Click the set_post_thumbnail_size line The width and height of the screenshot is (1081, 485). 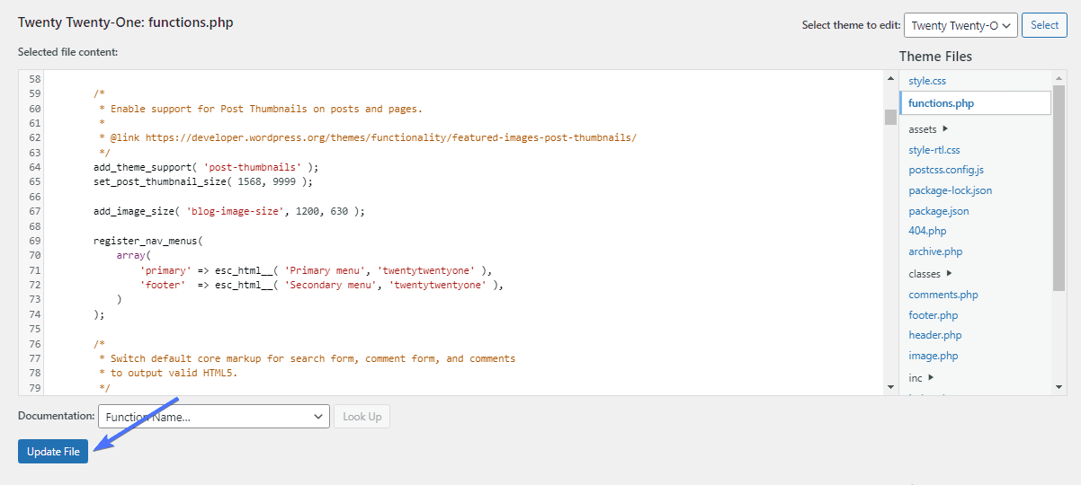pos(203,181)
